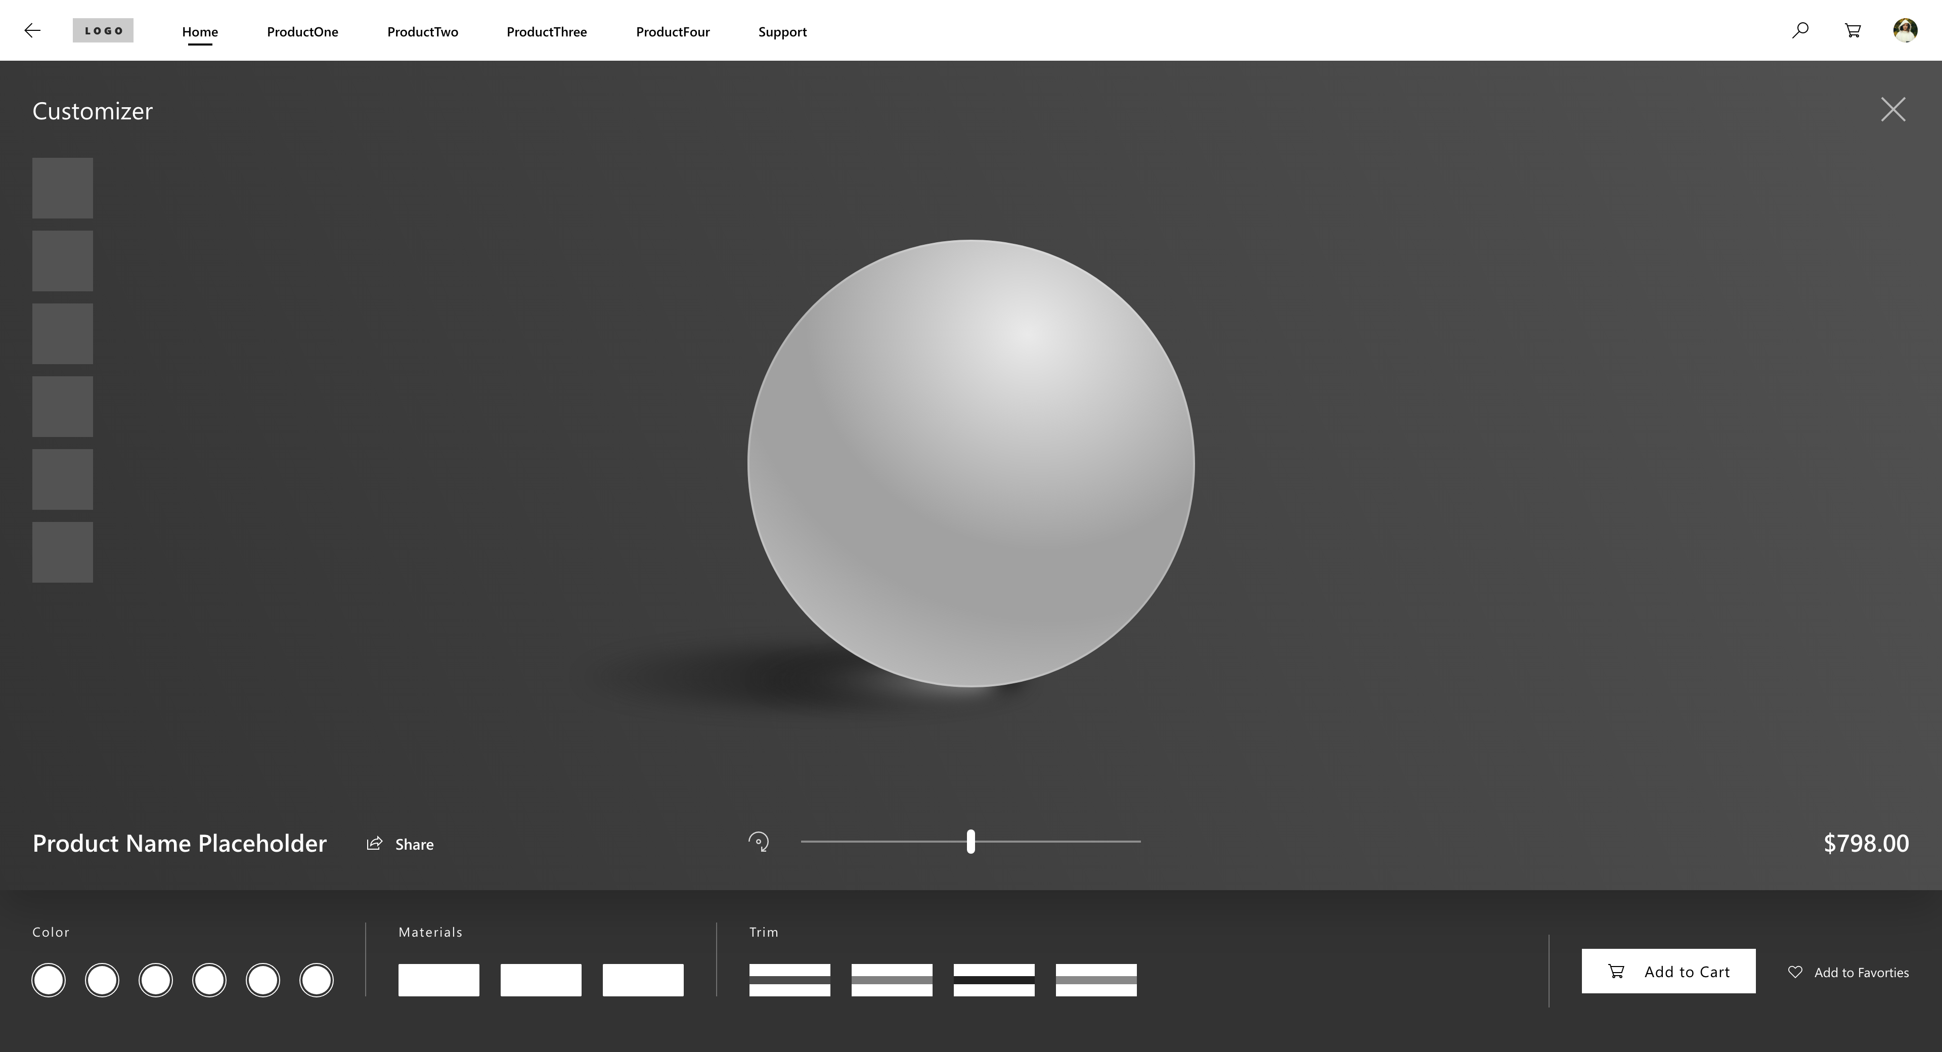Open the ProductThree menu item
The width and height of the screenshot is (1942, 1052).
[547, 32]
